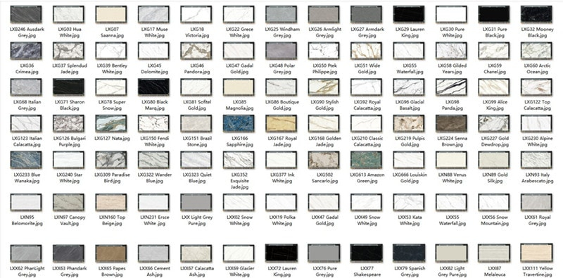This screenshot has height=278, width=563.
Task: Click the label 'LXG150 Fendi White.jpg'
Action: pos(153,141)
